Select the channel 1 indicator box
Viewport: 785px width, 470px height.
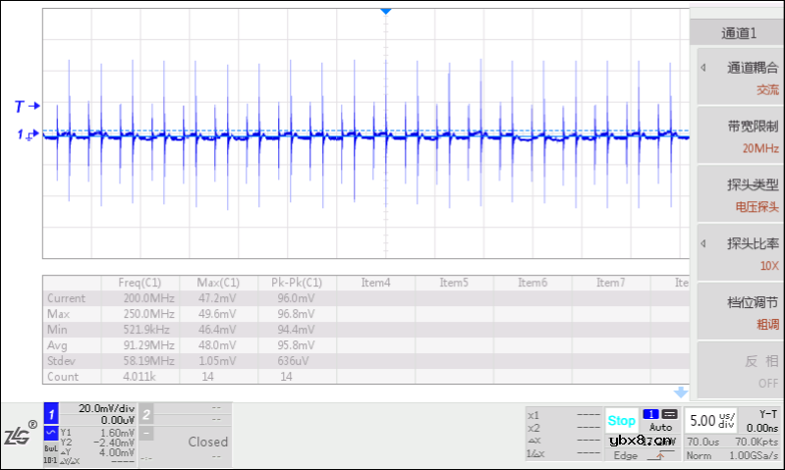[52, 413]
